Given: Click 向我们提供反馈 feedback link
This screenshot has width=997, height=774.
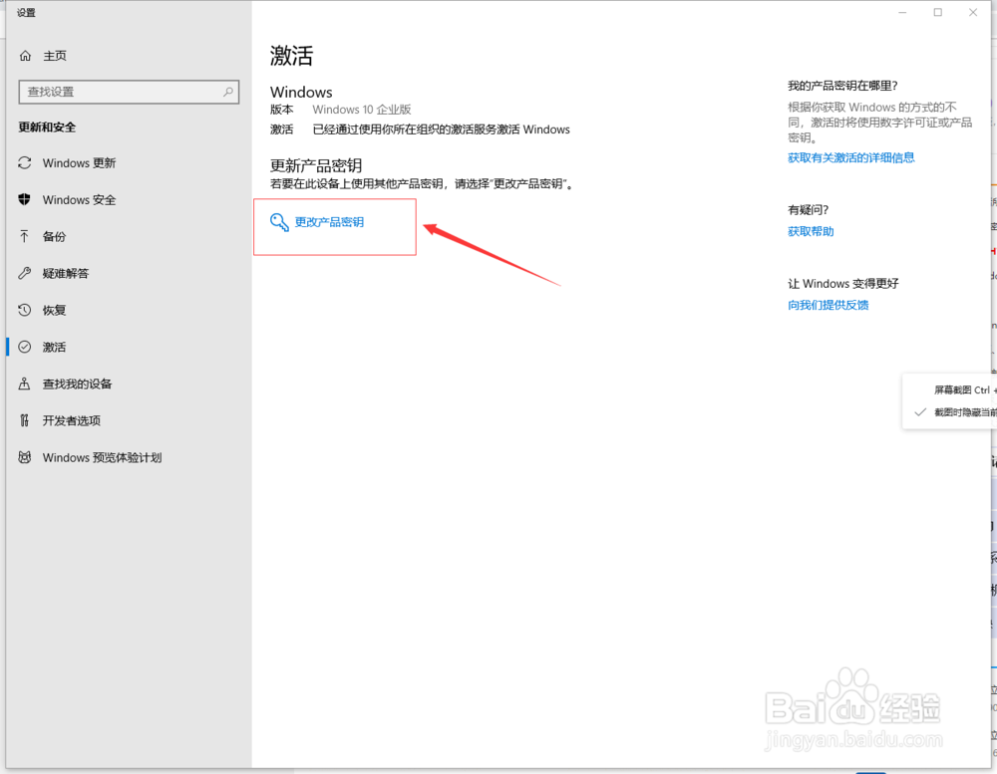Looking at the screenshot, I should [828, 305].
